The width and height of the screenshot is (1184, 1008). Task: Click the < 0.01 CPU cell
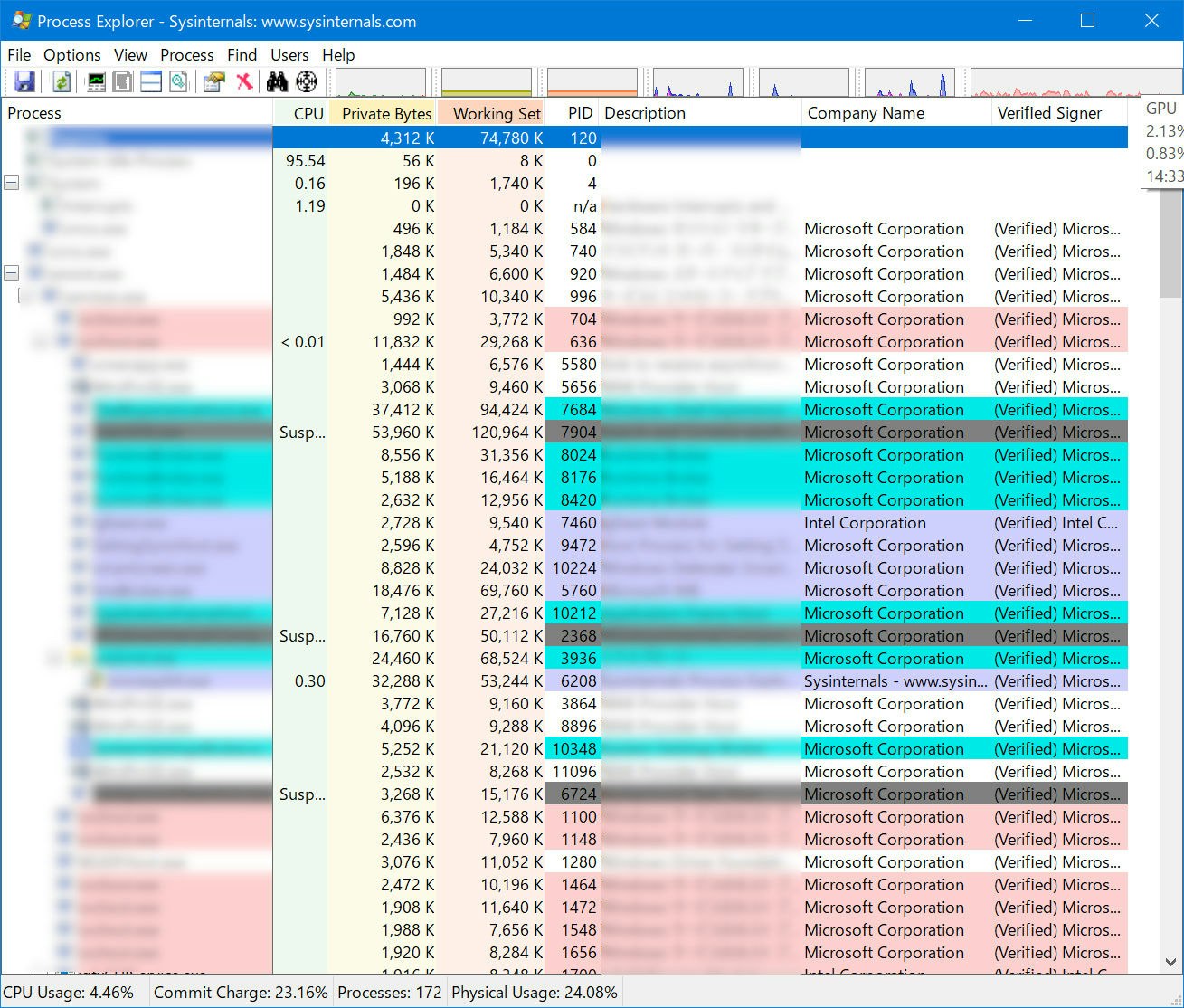pyautogui.click(x=303, y=341)
